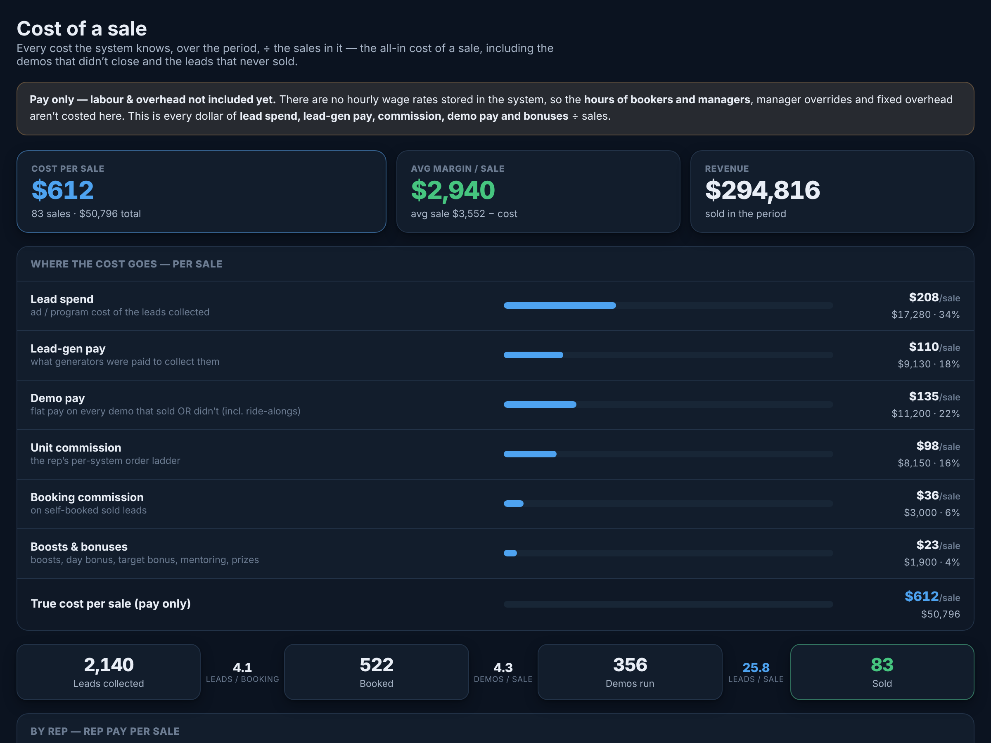Click 'By rep — rep pay per sale' header
This screenshot has height=743, width=991.
point(105,731)
